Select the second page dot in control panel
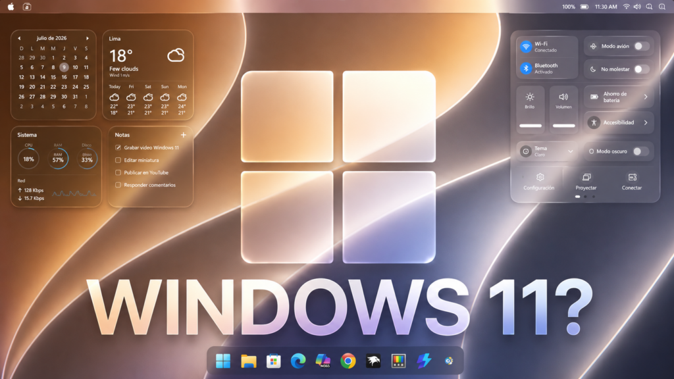Screen dimensions: 674x379 click(585, 196)
